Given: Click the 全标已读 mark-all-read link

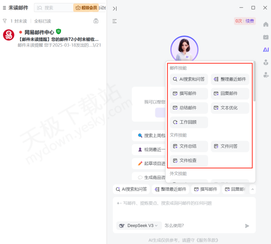Looking at the screenshot, I should coord(42,21).
